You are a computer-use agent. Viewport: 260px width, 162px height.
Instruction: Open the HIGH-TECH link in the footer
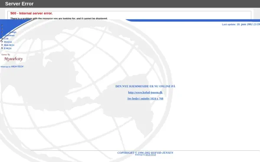click(x=150, y=155)
